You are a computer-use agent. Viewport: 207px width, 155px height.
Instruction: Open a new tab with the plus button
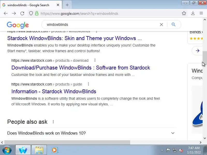[x=67, y=5]
